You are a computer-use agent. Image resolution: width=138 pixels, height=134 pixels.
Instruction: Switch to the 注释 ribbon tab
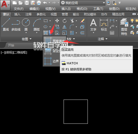[29, 14]
